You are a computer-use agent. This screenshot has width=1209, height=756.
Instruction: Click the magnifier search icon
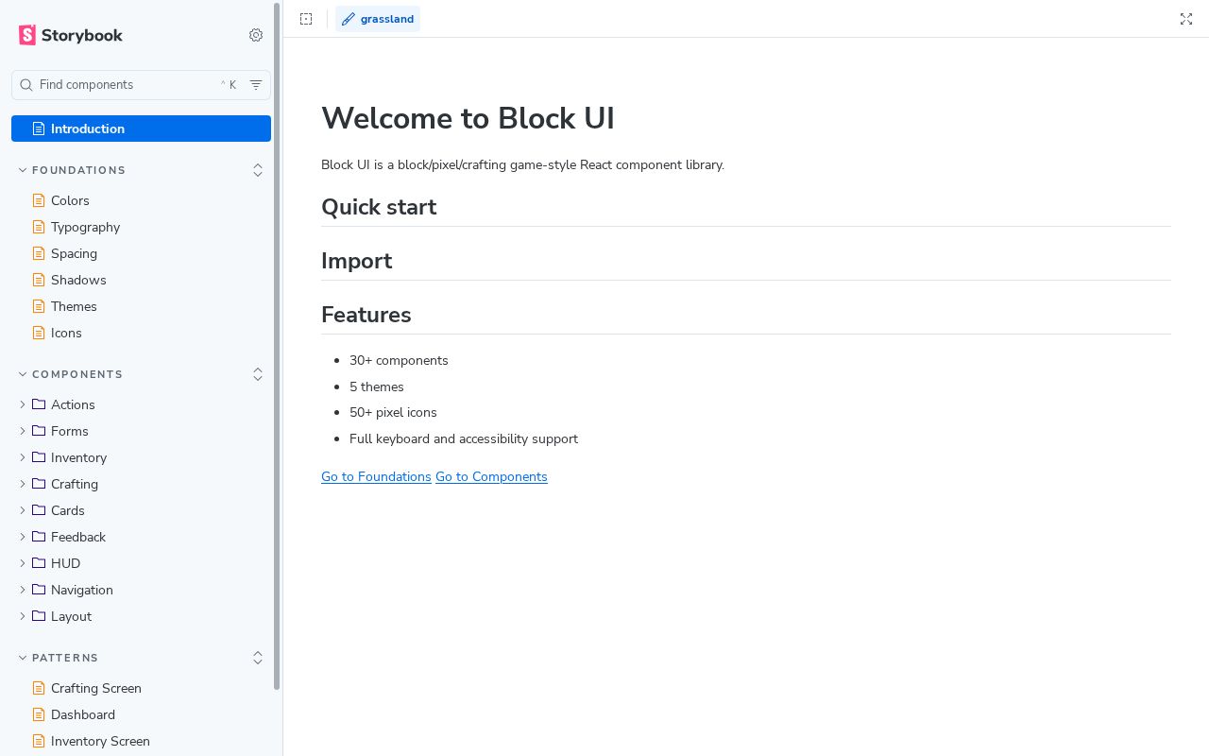(26, 85)
